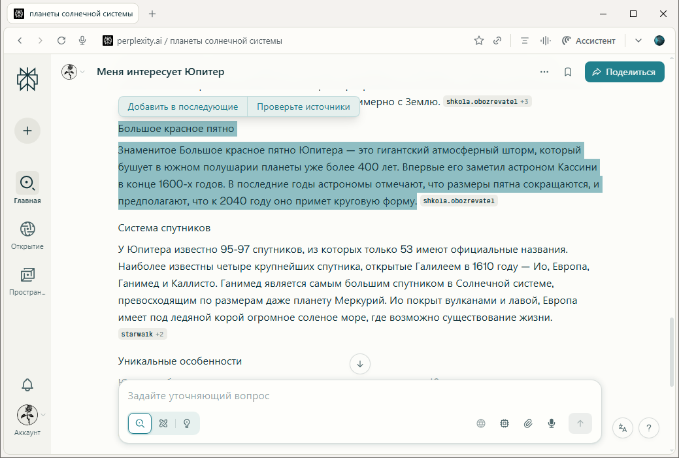The width and height of the screenshot is (679, 458).
Task: Bookmark this thread with the bookmark icon
Action: point(568,72)
